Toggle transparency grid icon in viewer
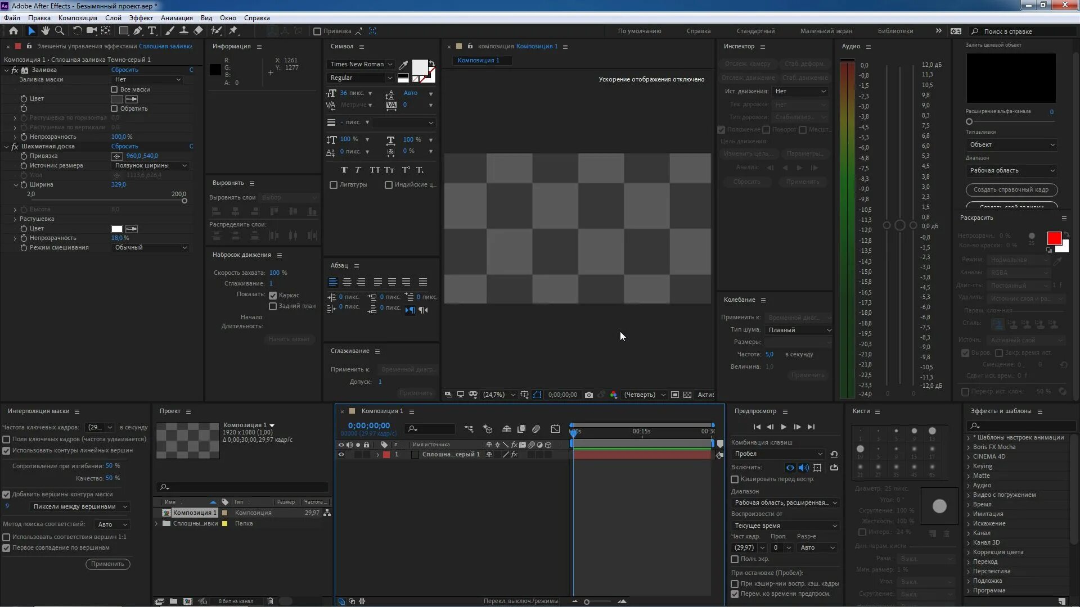This screenshot has height=607, width=1080. point(687,395)
